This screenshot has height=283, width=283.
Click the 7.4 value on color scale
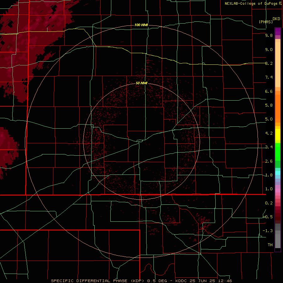tap(269, 77)
